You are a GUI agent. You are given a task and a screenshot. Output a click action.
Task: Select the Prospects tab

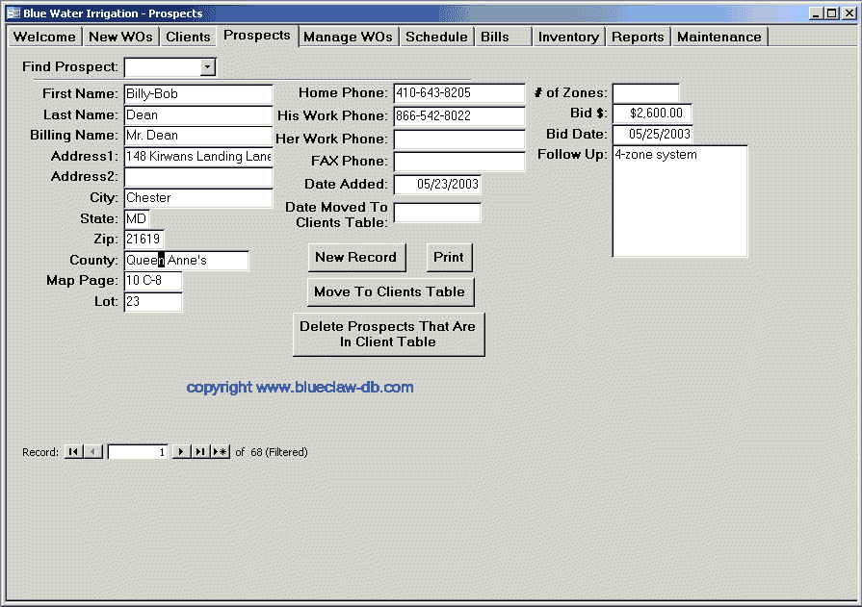tap(257, 36)
